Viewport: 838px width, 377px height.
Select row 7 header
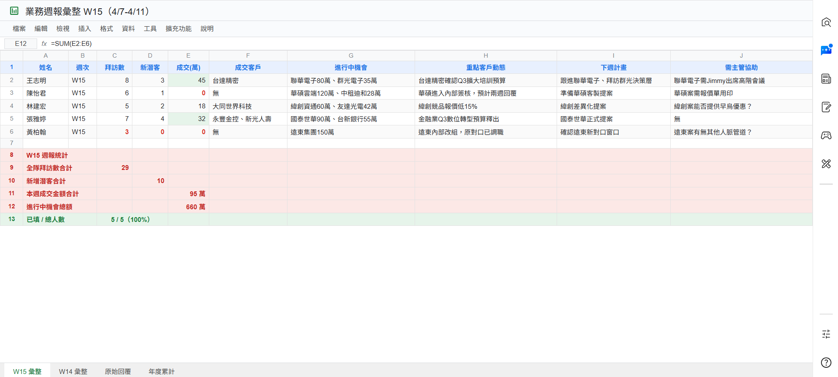pos(11,143)
